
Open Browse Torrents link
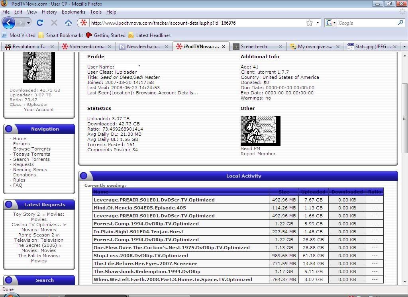tap(32, 149)
